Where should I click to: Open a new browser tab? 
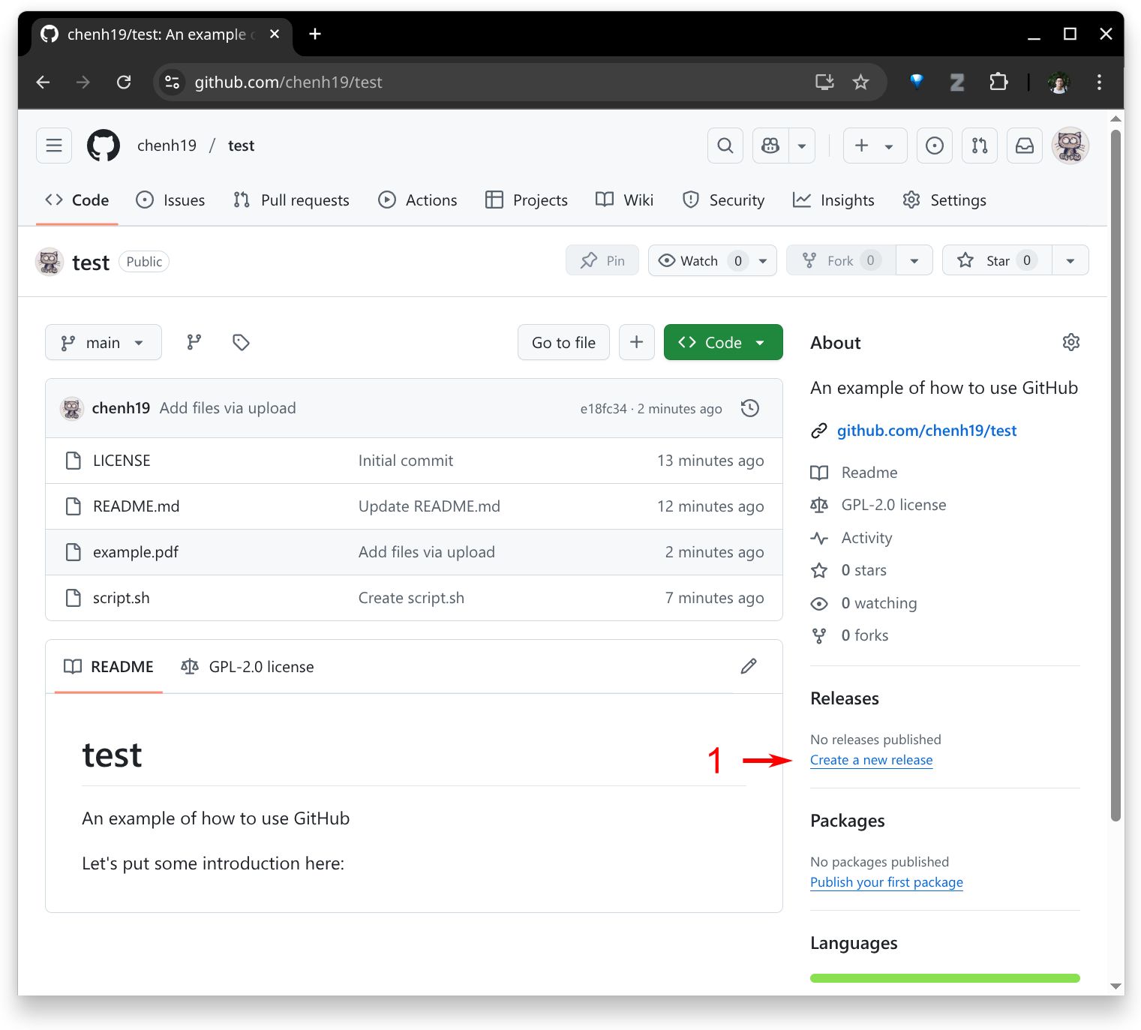pyautogui.click(x=315, y=34)
